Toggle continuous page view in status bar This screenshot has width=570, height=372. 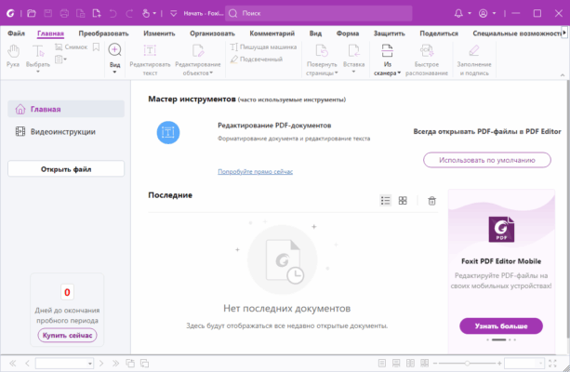point(396,363)
